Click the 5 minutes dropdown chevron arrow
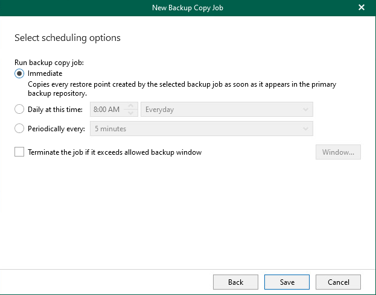The width and height of the screenshot is (376, 295). (x=305, y=129)
